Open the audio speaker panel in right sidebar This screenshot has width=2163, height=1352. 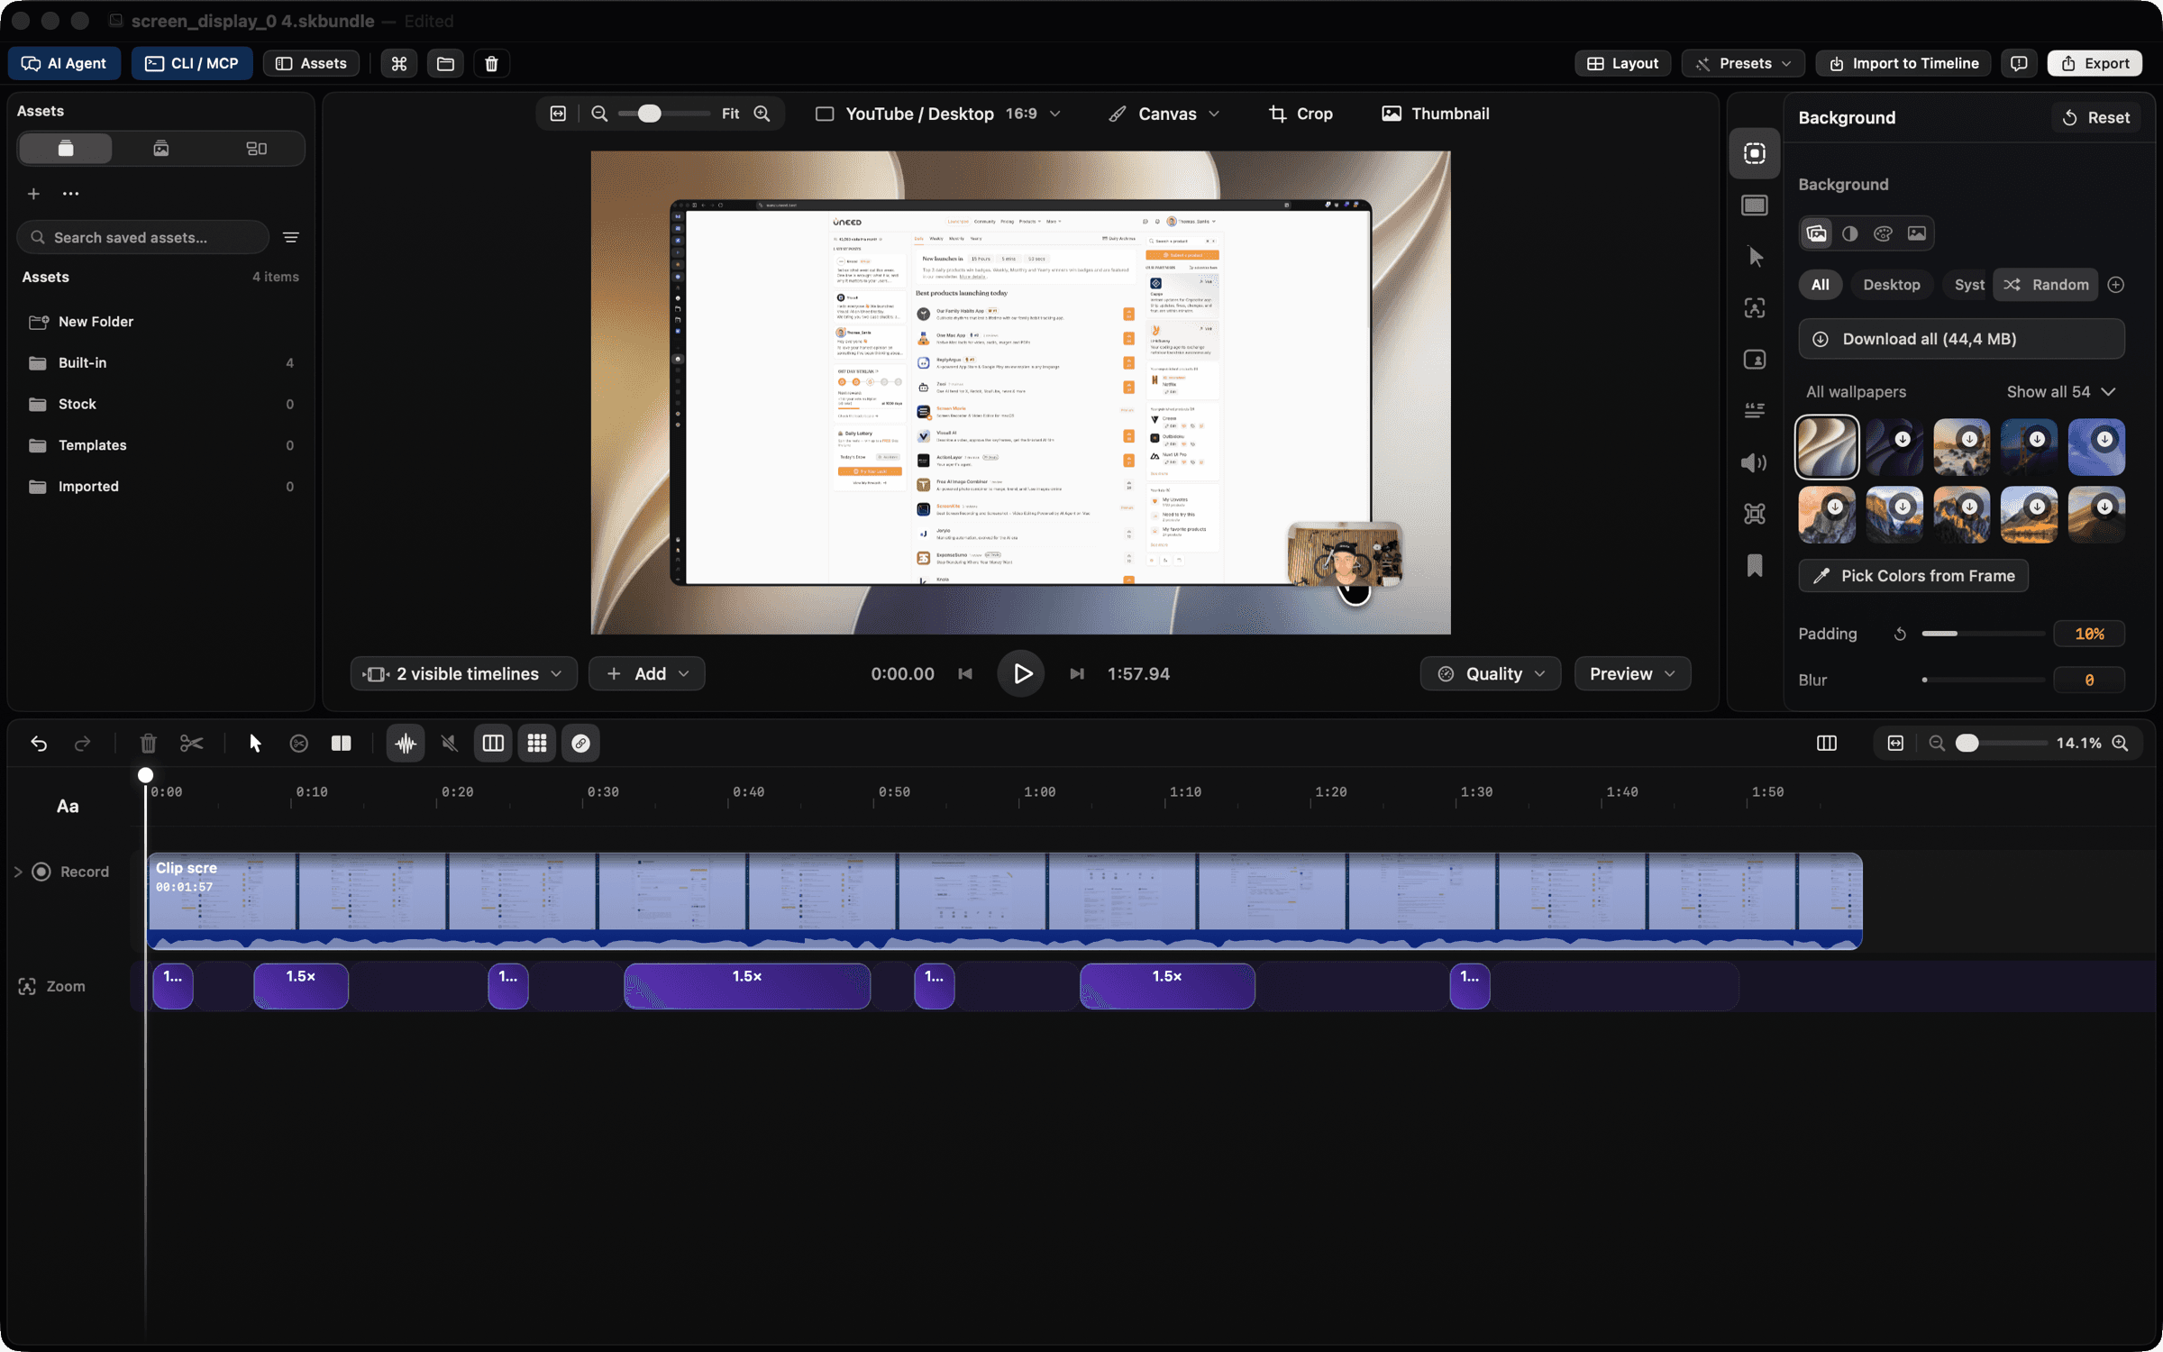point(1754,462)
